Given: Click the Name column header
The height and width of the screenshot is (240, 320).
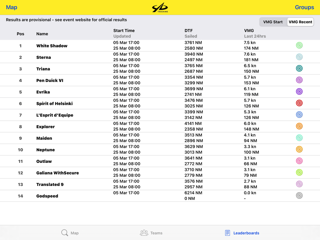Looking at the screenshot, I should [x=42, y=34].
